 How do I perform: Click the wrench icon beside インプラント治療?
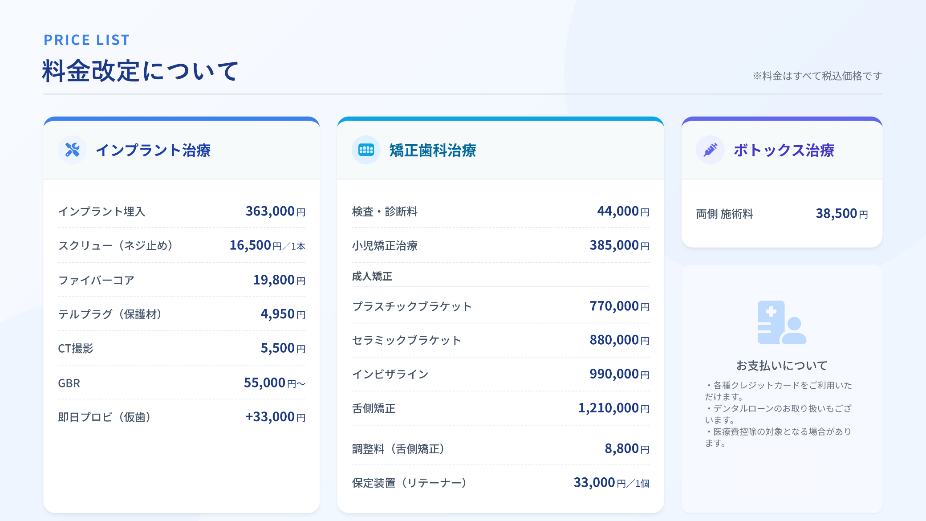pos(72,150)
